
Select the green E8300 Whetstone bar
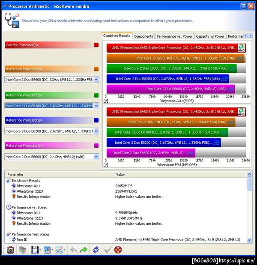pyautogui.click(x=167, y=132)
